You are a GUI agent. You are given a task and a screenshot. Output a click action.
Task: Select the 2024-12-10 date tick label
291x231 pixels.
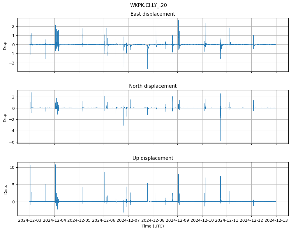[x=202, y=221]
